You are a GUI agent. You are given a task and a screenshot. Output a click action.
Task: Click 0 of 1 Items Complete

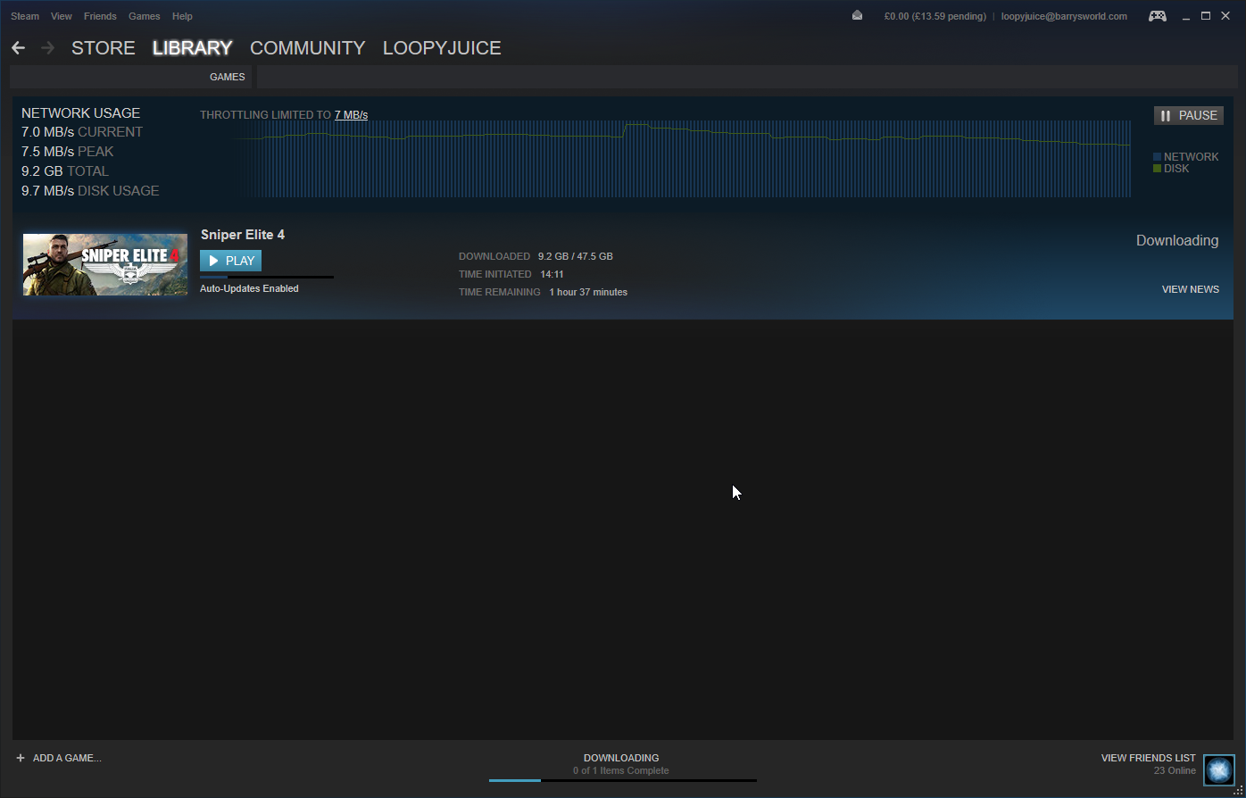tap(621, 770)
